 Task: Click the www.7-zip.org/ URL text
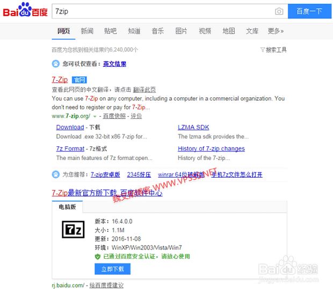pyautogui.click(x=71, y=116)
